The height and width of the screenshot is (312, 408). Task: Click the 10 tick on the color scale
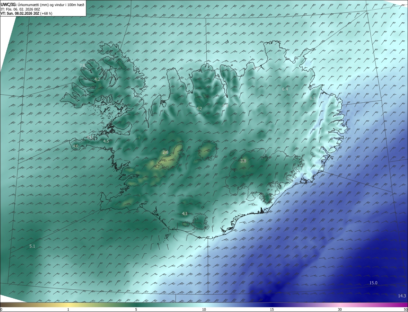(x=204, y=309)
